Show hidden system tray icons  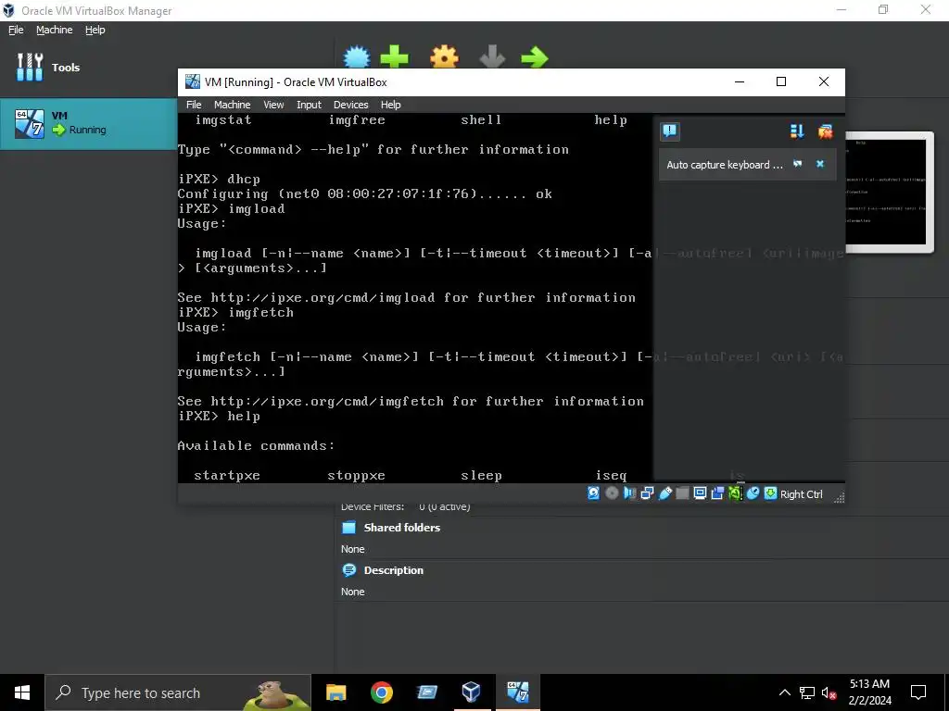784,692
